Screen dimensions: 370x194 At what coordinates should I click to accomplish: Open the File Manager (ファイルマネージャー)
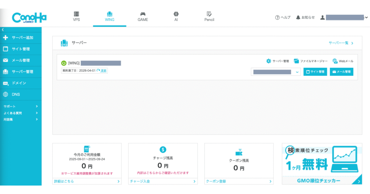pyautogui.click(x=310, y=61)
